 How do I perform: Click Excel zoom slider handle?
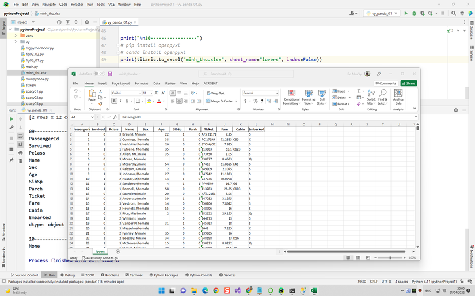(390, 258)
